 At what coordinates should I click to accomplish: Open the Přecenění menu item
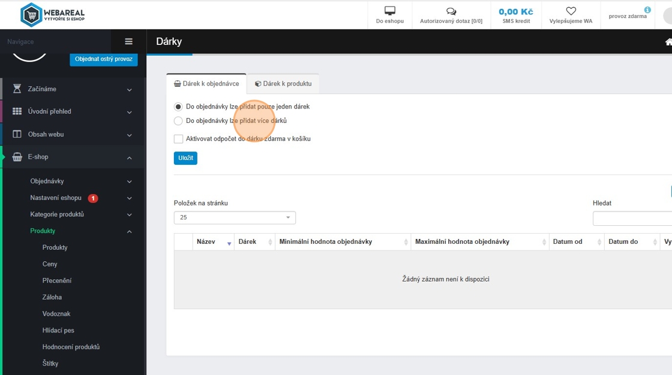point(57,281)
